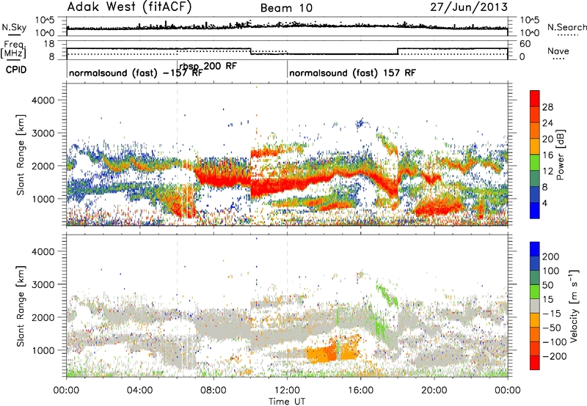Click the red top segment of the Power colorbar
The height and width of the screenshot is (406, 587).
tap(535, 98)
